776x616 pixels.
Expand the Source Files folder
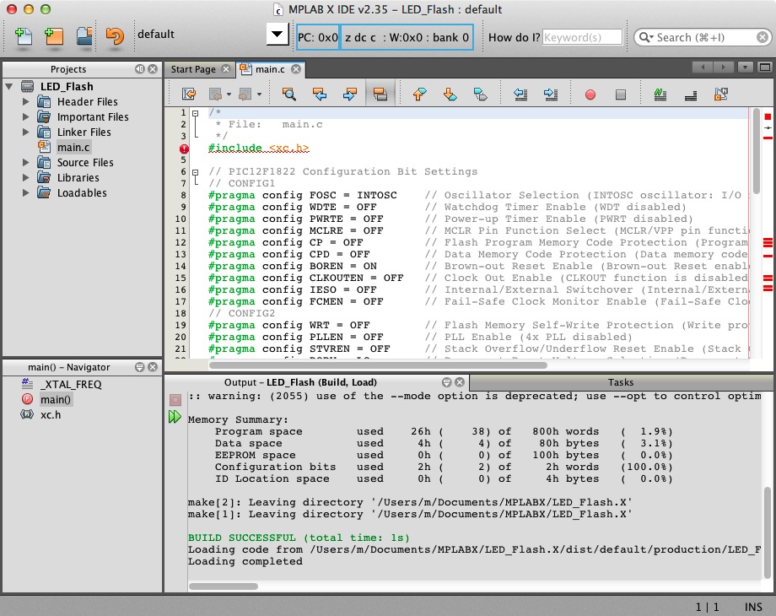click(x=26, y=163)
